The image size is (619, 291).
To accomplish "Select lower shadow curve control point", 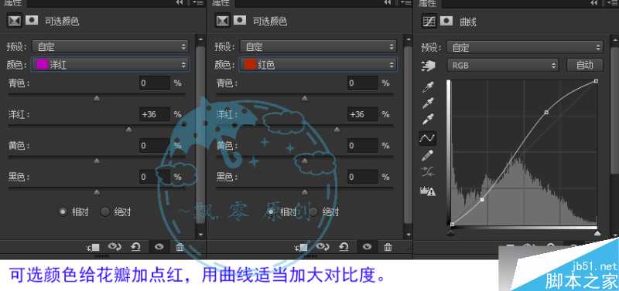I will point(482,200).
